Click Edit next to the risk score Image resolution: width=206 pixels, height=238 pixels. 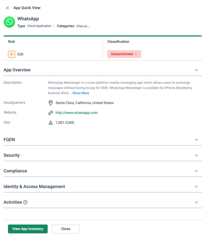click(20, 54)
